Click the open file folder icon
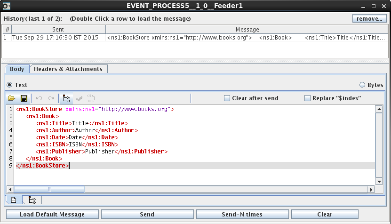391x224 pixels. (12, 98)
